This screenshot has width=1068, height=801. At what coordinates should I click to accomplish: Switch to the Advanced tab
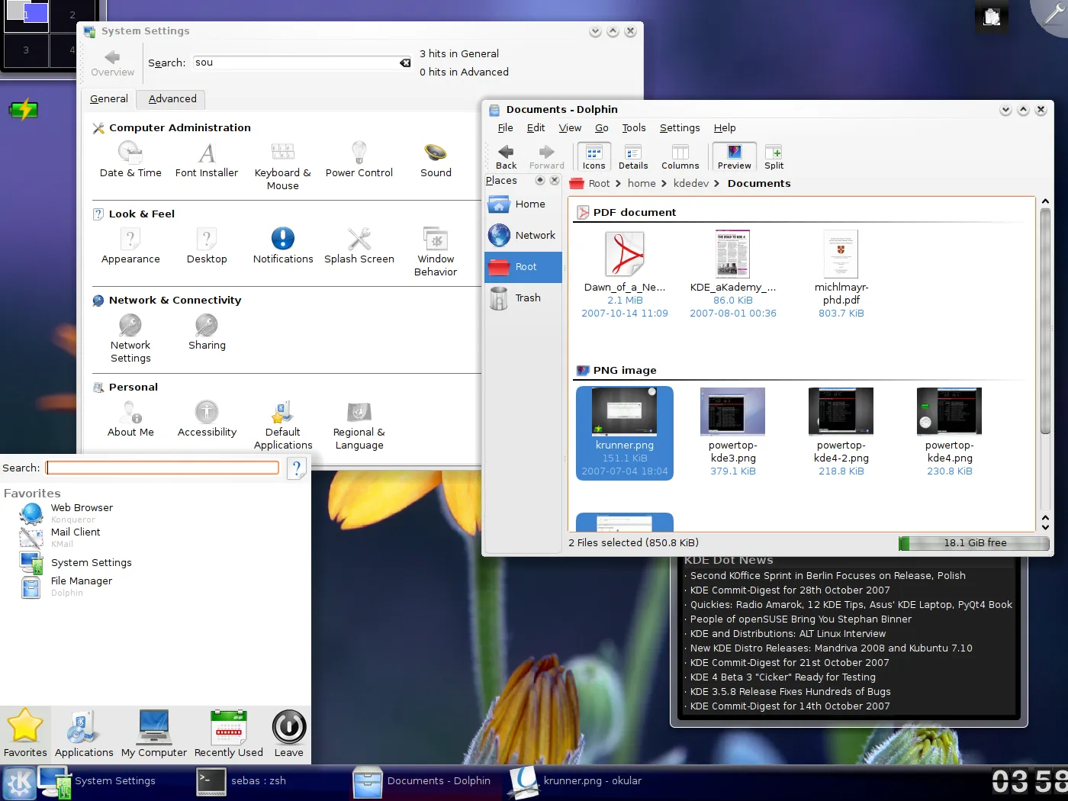[172, 99]
